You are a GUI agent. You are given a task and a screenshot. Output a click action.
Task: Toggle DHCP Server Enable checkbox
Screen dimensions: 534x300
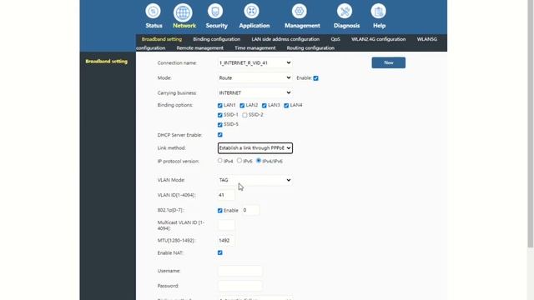tap(220, 135)
